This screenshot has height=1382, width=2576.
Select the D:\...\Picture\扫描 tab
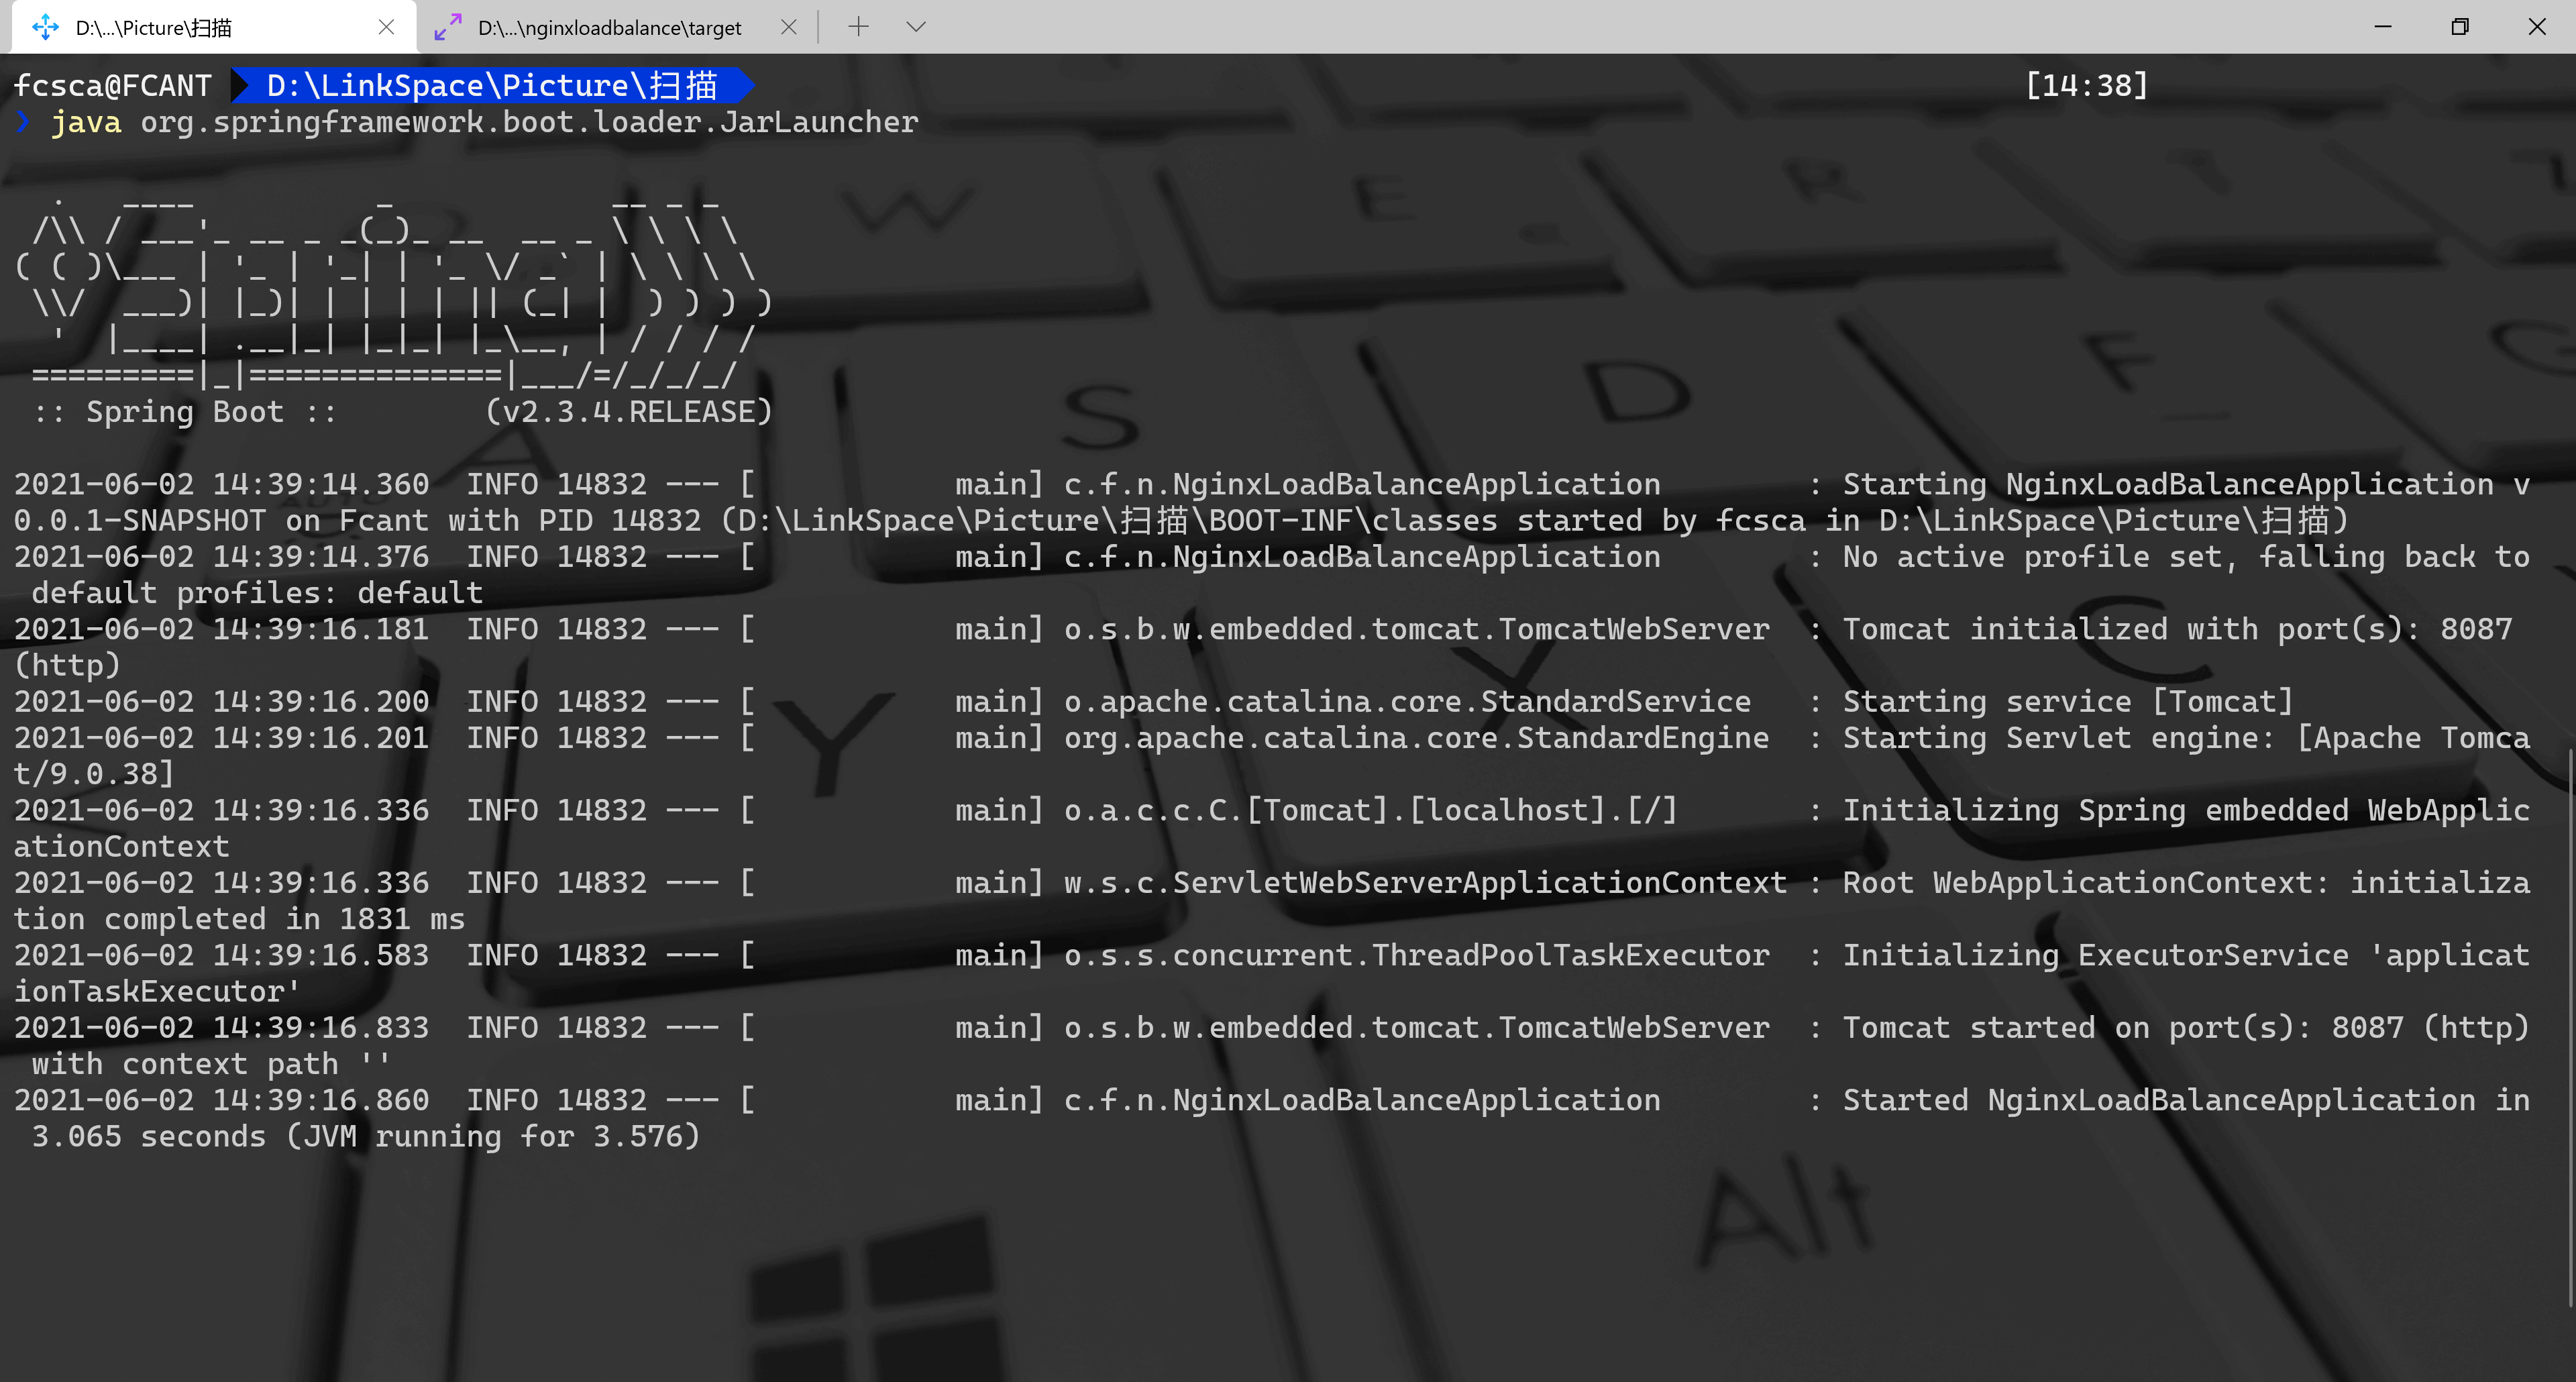153,28
